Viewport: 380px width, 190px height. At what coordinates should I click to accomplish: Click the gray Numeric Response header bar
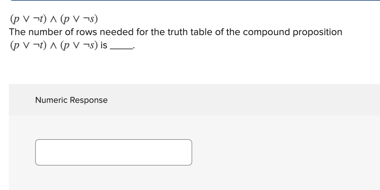coord(194,100)
